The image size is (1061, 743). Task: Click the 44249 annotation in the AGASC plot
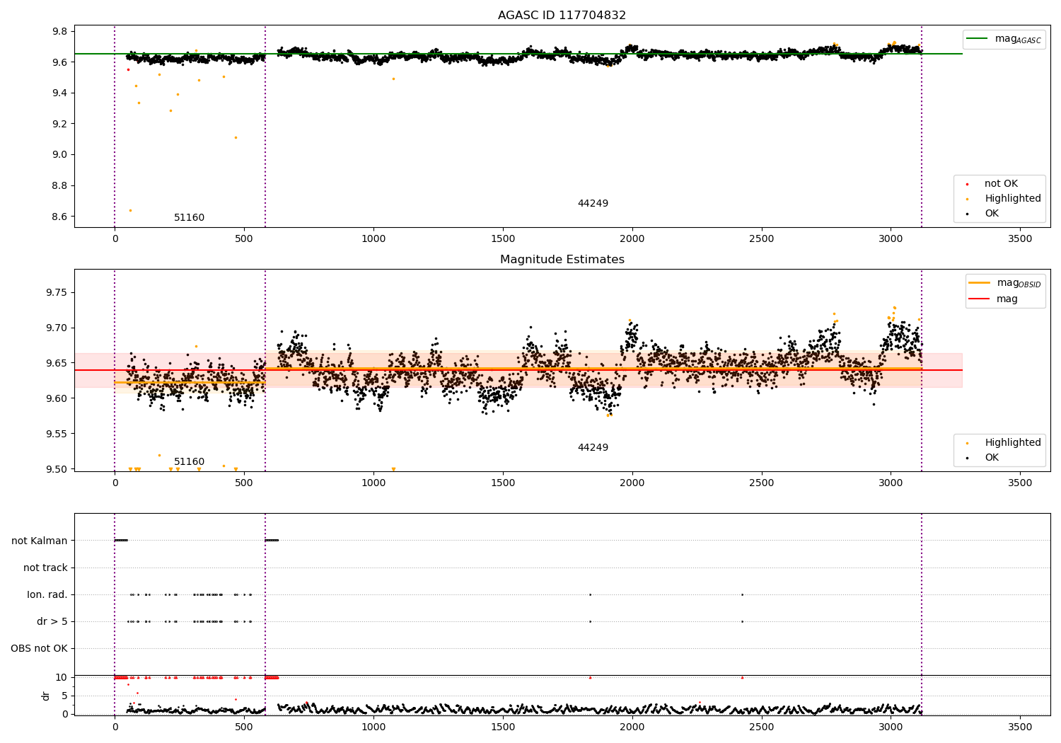(x=593, y=204)
